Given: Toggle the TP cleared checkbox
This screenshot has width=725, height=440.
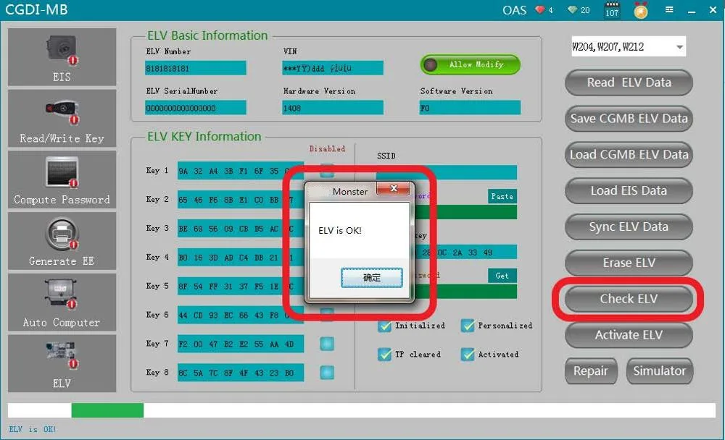Looking at the screenshot, I should point(384,355).
